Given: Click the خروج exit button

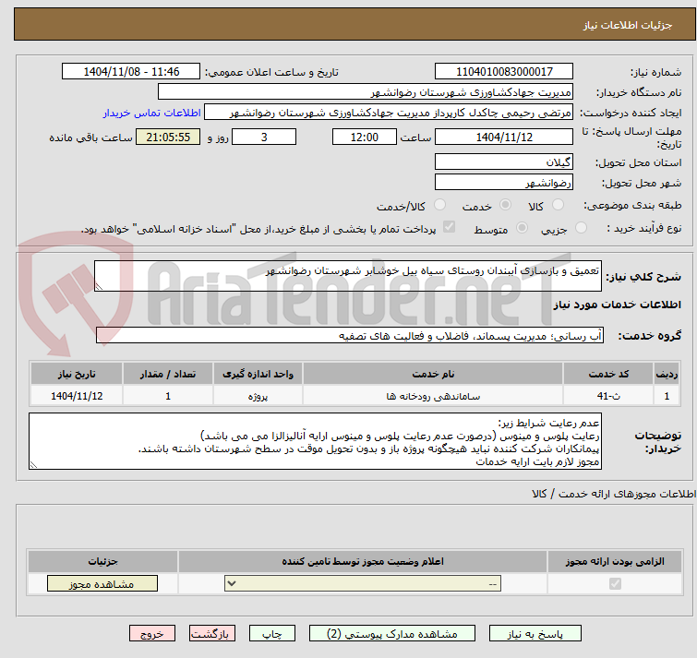Looking at the screenshot, I should 152,634.
